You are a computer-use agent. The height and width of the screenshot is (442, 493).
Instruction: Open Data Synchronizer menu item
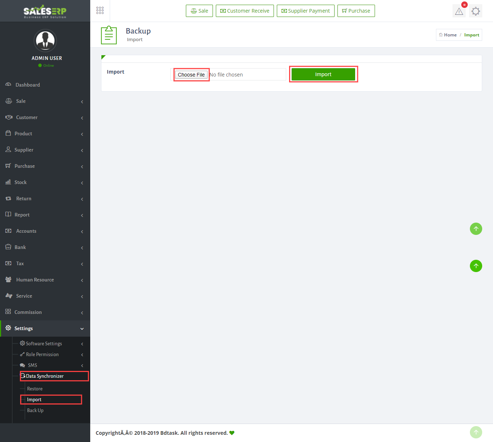45,376
